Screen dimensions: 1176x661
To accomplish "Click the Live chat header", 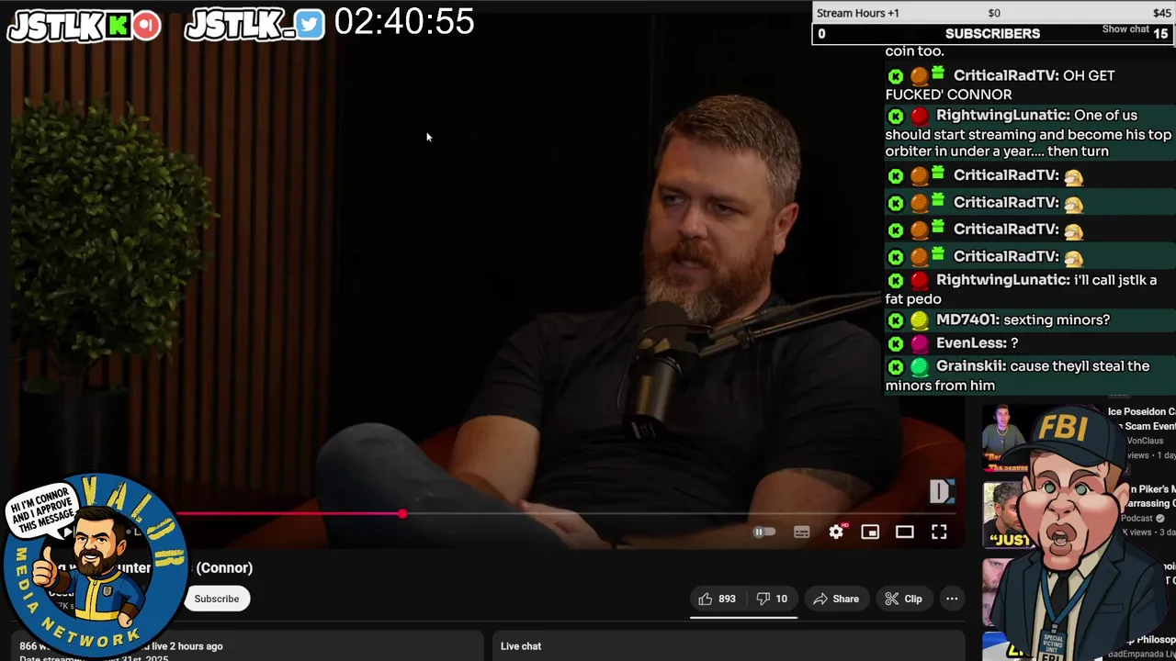I will tap(521, 646).
